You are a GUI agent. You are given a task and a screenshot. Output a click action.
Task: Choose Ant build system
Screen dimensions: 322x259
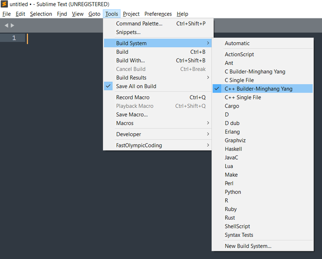point(262,63)
